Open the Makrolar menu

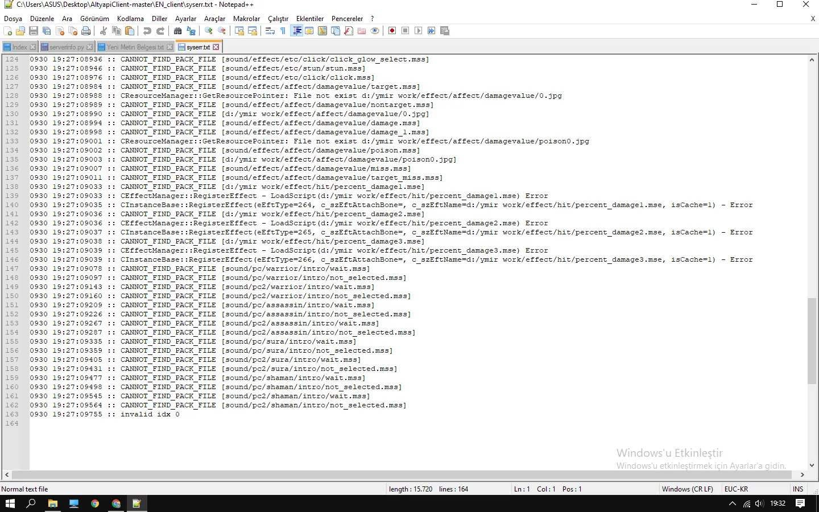pyautogui.click(x=246, y=18)
